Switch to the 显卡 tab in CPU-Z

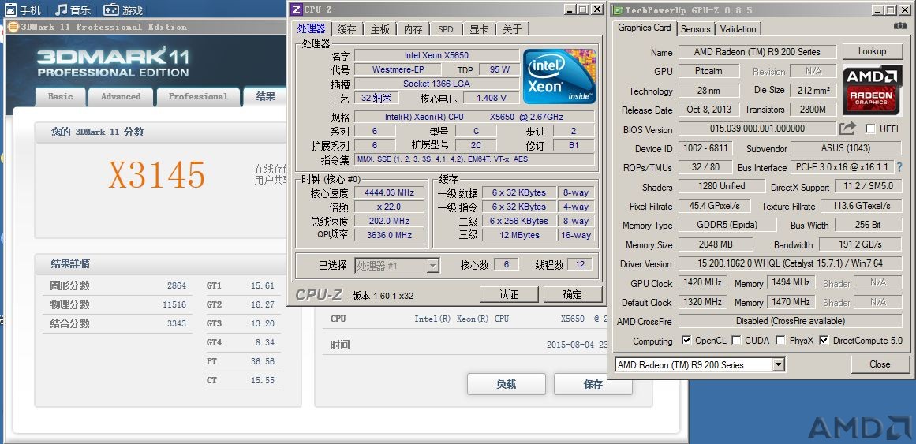(x=479, y=29)
